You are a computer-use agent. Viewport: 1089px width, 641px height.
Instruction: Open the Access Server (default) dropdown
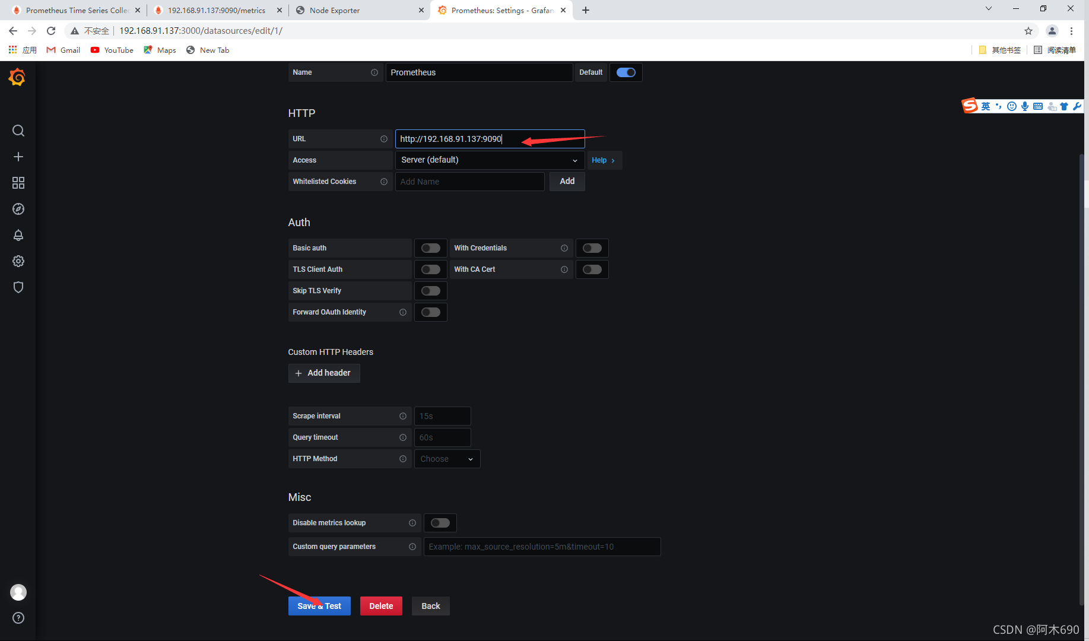[490, 160]
